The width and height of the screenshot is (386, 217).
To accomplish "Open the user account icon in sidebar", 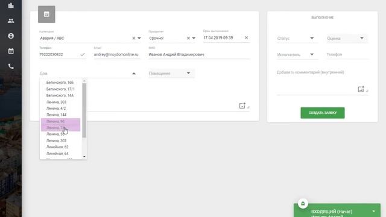I will tap(11, 36).
